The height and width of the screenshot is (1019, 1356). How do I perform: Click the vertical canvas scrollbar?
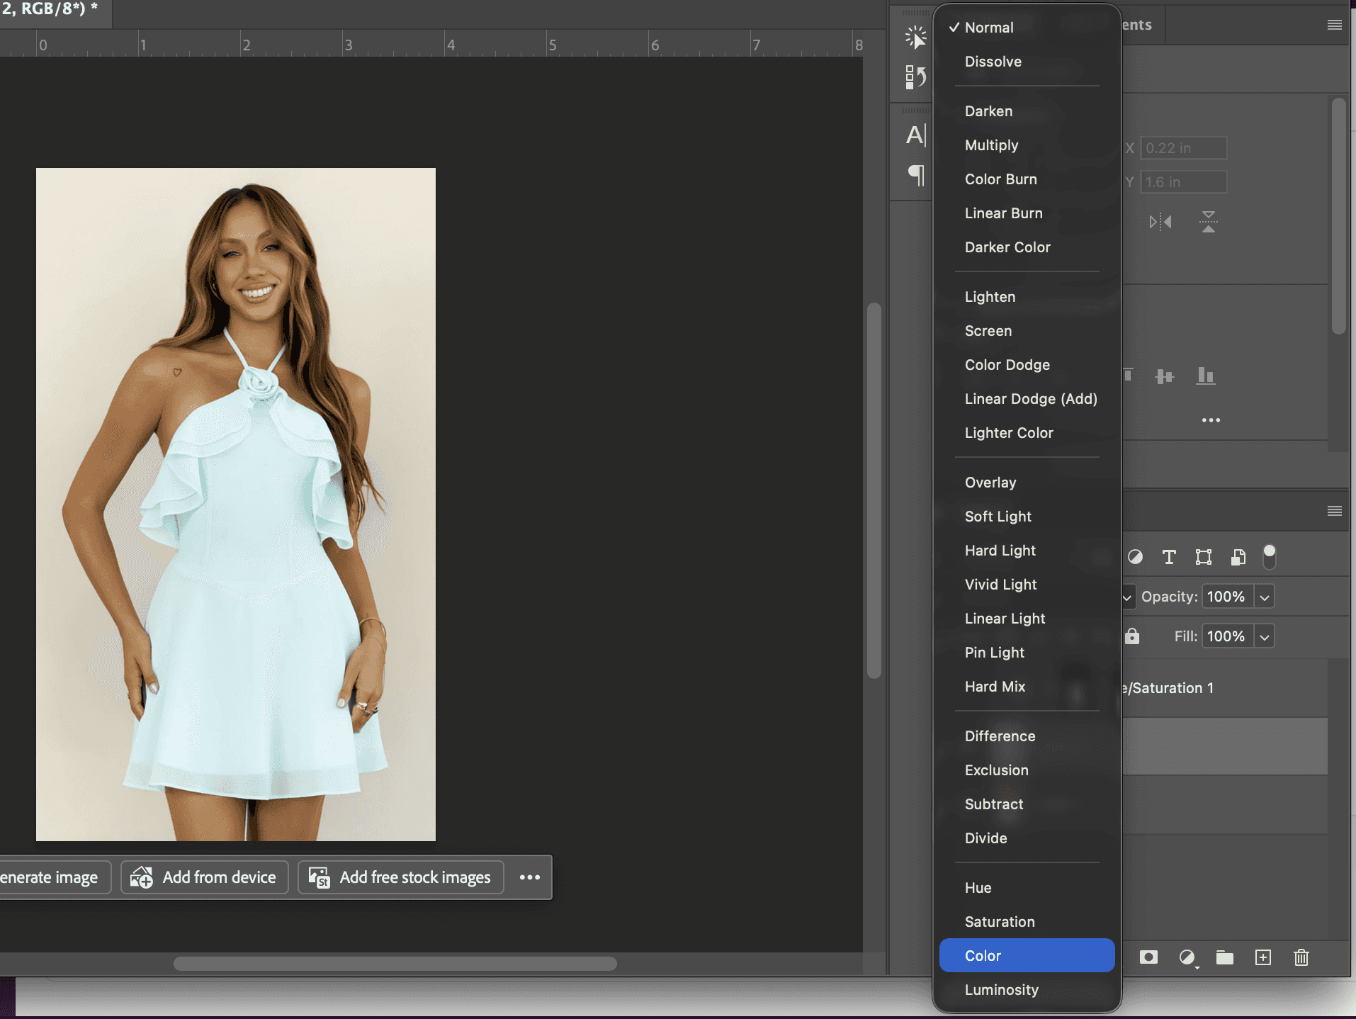click(x=874, y=490)
